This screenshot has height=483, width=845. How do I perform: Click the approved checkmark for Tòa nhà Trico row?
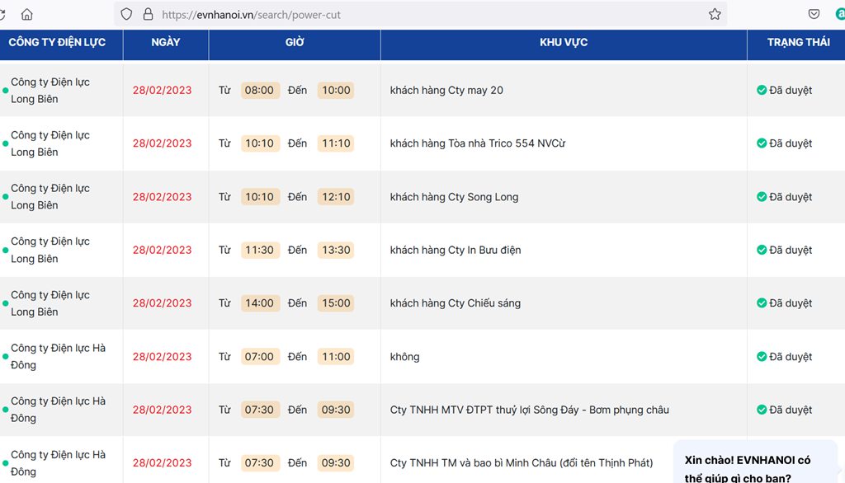tap(762, 143)
